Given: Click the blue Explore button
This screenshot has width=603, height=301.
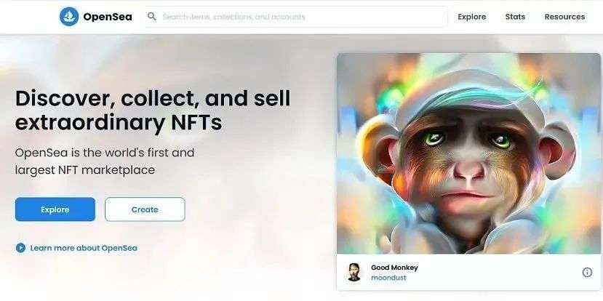Looking at the screenshot, I should (x=55, y=209).
